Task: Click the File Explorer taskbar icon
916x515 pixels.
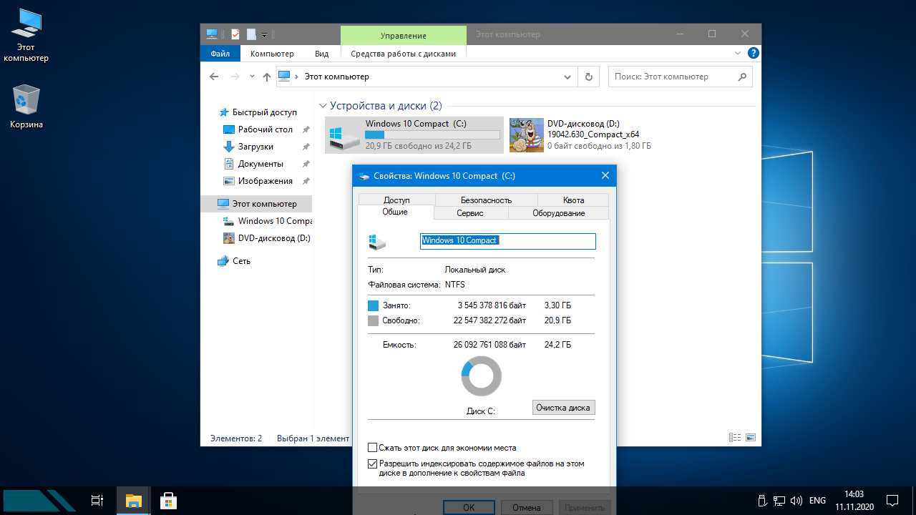Action: 134,501
